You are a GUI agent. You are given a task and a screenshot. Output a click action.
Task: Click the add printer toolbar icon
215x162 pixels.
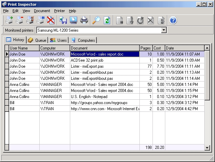pos(9,21)
